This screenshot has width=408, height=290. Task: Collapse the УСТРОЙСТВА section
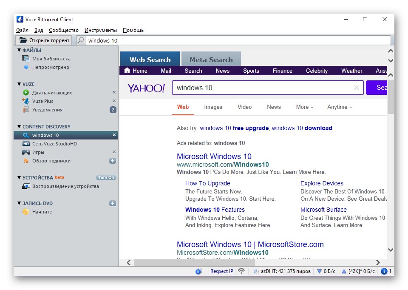19,178
